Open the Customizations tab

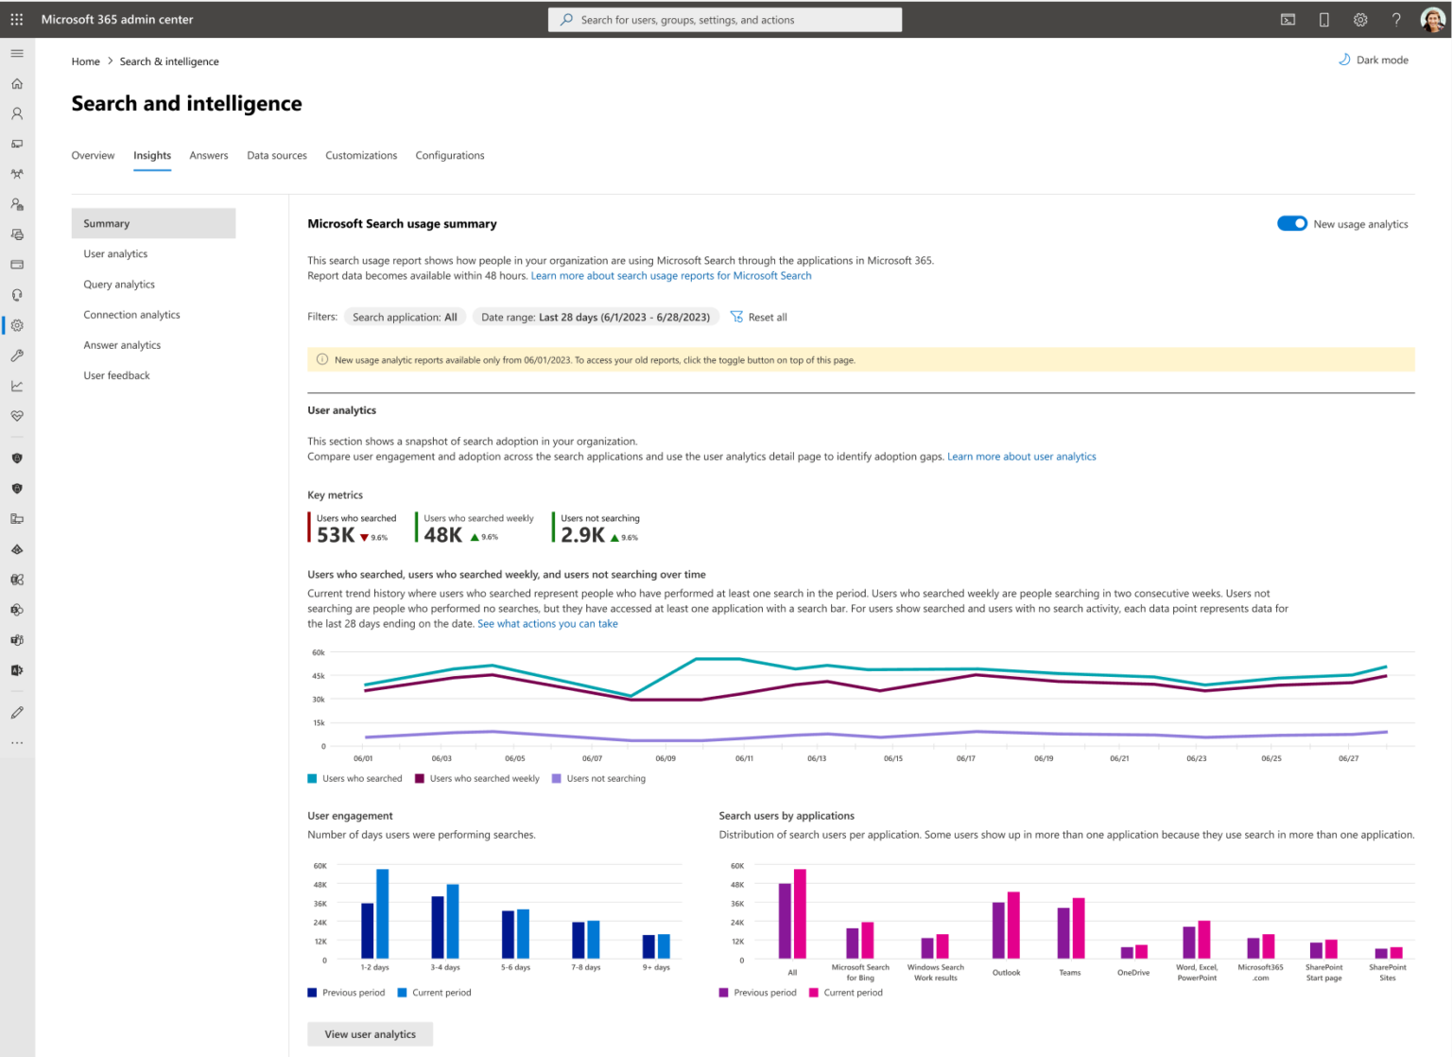(361, 155)
